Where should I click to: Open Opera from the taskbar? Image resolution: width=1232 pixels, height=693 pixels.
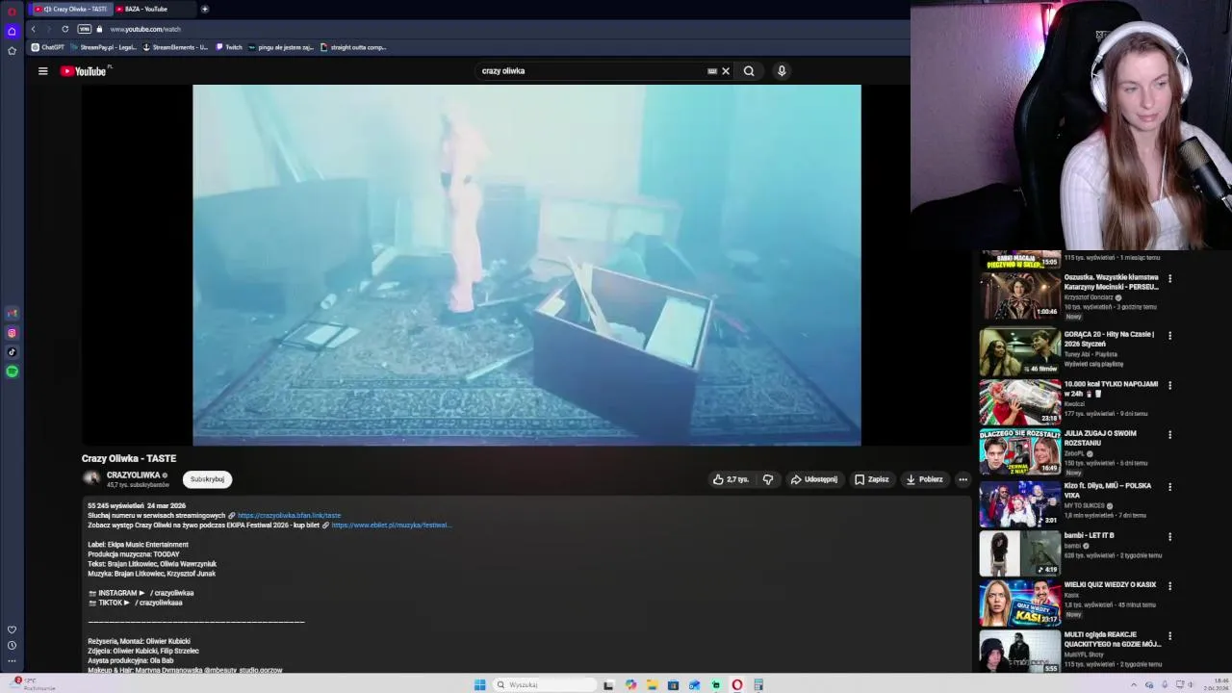point(737,685)
